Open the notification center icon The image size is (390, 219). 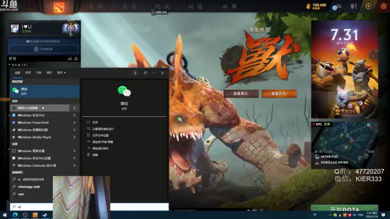point(383,215)
